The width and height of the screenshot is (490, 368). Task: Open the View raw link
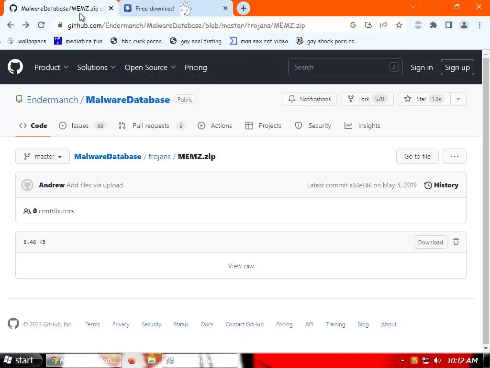click(x=241, y=266)
